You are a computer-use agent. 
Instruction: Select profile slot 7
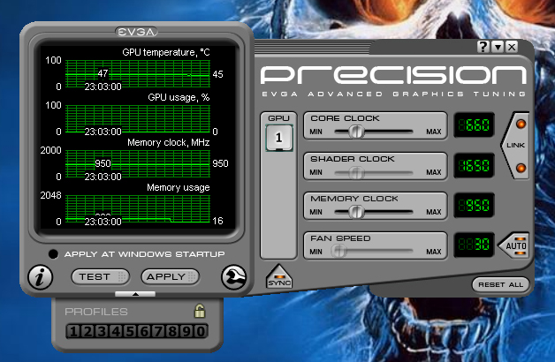[158, 331]
